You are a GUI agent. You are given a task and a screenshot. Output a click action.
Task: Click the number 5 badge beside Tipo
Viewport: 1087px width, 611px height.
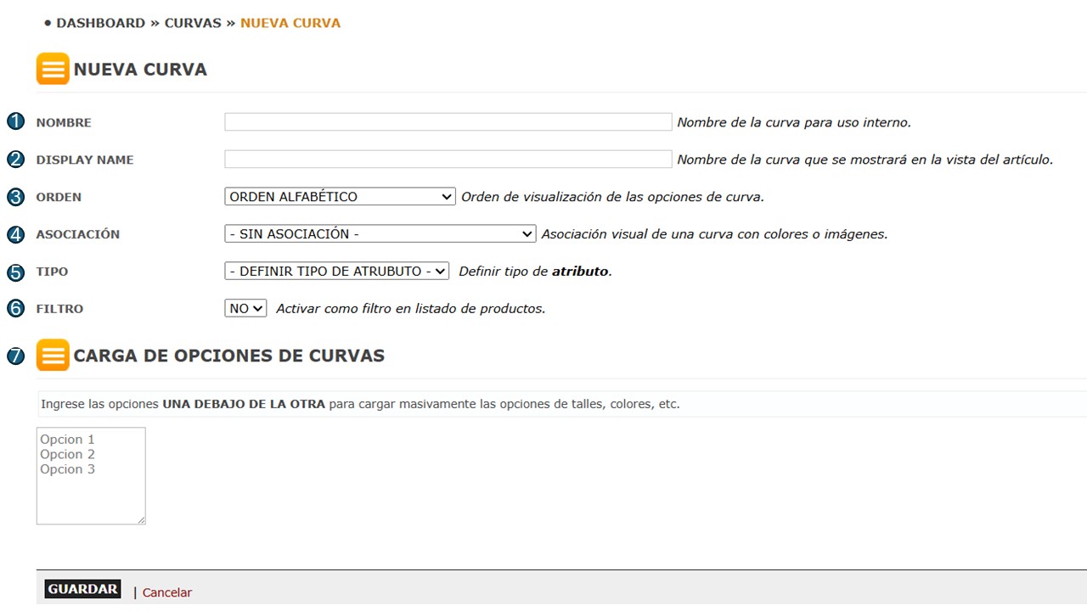click(15, 272)
